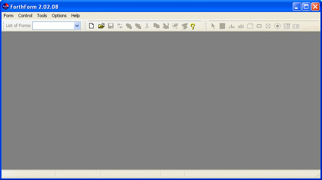Open the Form menu
322x180 pixels.
[x=8, y=16]
